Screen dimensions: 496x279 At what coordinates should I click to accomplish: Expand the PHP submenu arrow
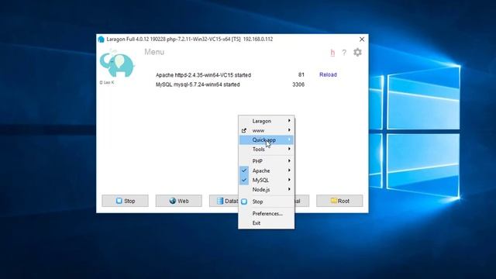click(x=289, y=161)
